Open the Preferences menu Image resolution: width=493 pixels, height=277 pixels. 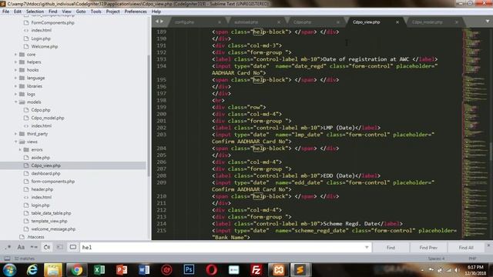click(136, 12)
